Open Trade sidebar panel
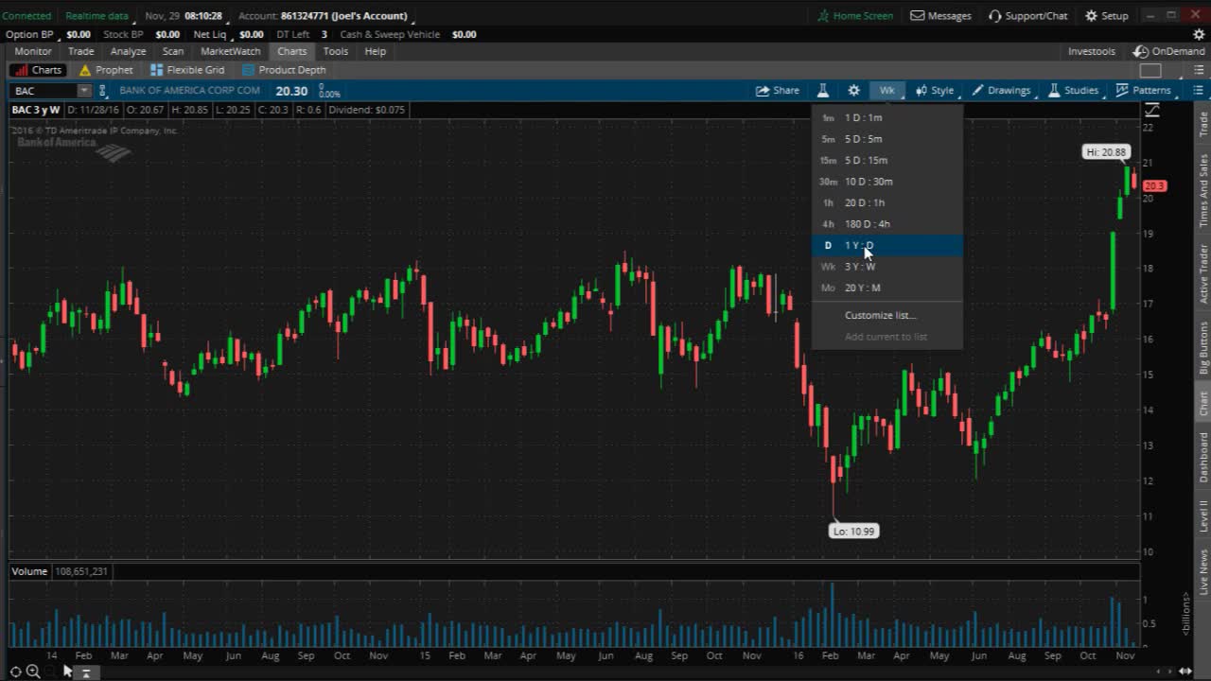This screenshot has height=681, width=1211. coord(1203,124)
